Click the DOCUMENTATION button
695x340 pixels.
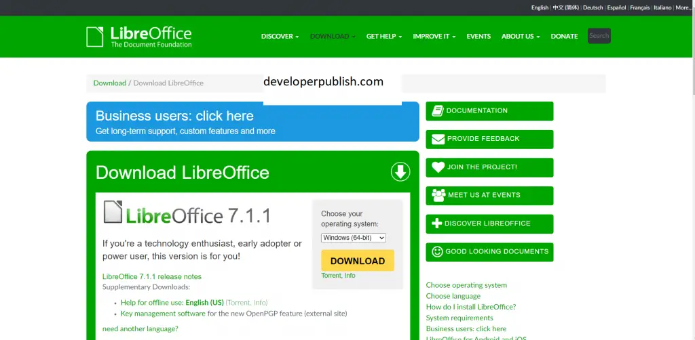click(489, 111)
